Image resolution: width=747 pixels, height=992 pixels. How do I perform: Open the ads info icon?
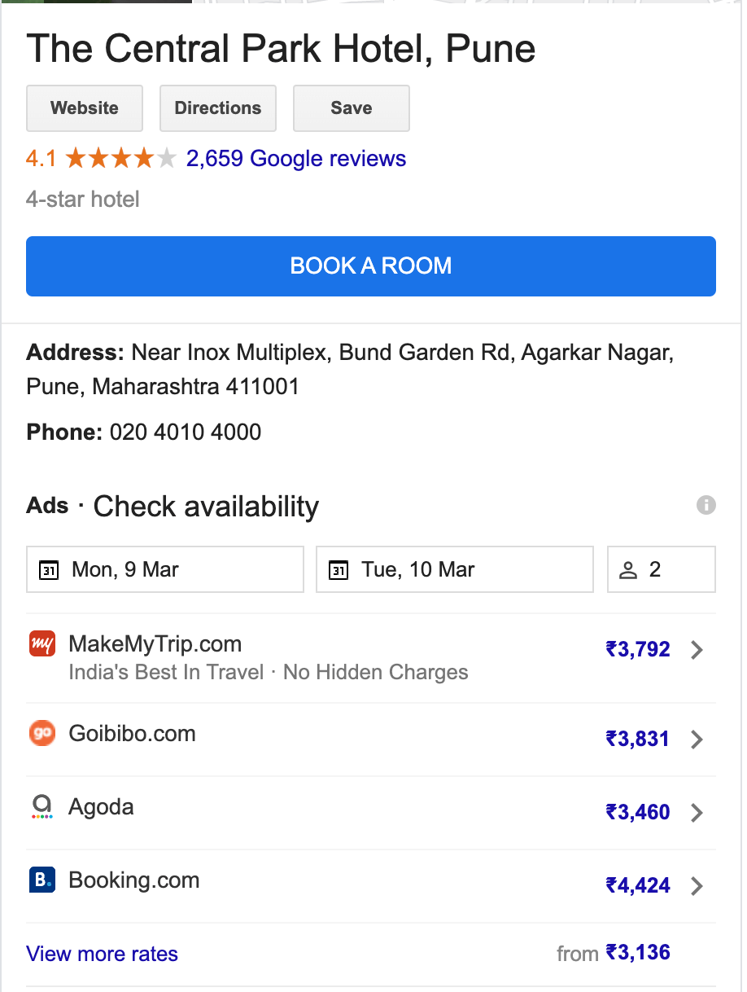[706, 505]
